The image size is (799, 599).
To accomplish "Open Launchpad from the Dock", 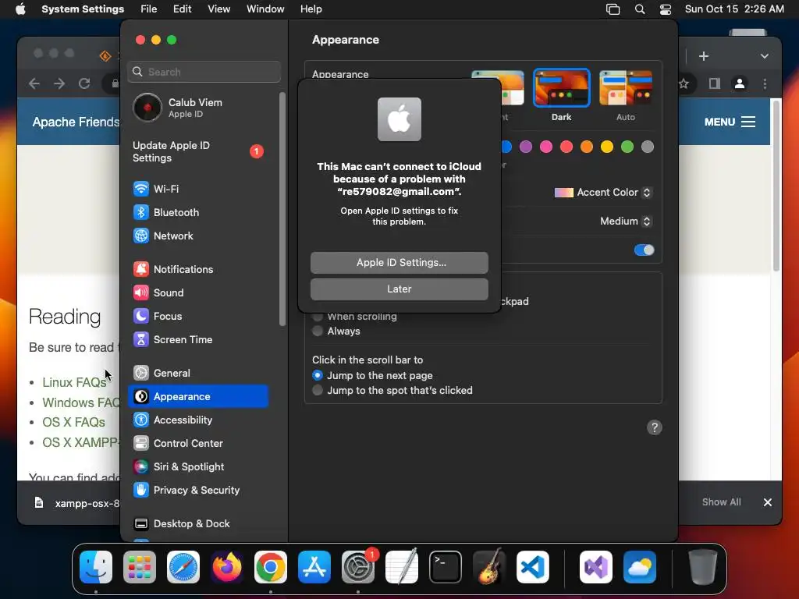I will click(x=140, y=567).
